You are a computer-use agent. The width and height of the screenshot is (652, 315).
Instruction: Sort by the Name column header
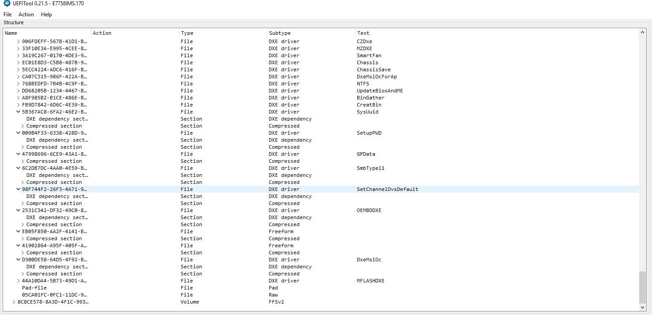(x=47, y=33)
